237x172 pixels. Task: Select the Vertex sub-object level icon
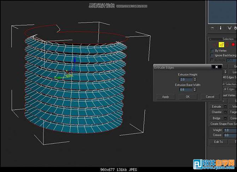(215, 45)
